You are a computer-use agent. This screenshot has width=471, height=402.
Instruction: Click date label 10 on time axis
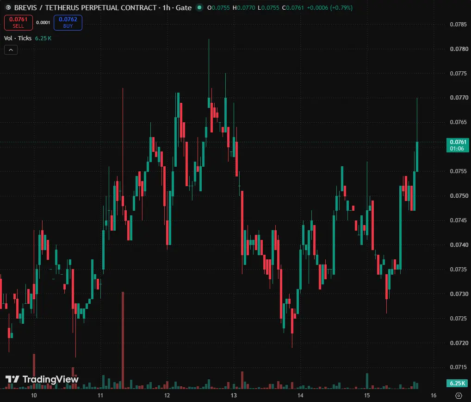pyautogui.click(x=34, y=396)
